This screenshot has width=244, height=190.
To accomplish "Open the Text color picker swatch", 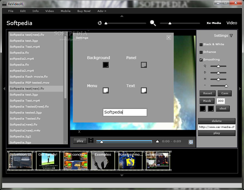I will (x=144, y=90).
